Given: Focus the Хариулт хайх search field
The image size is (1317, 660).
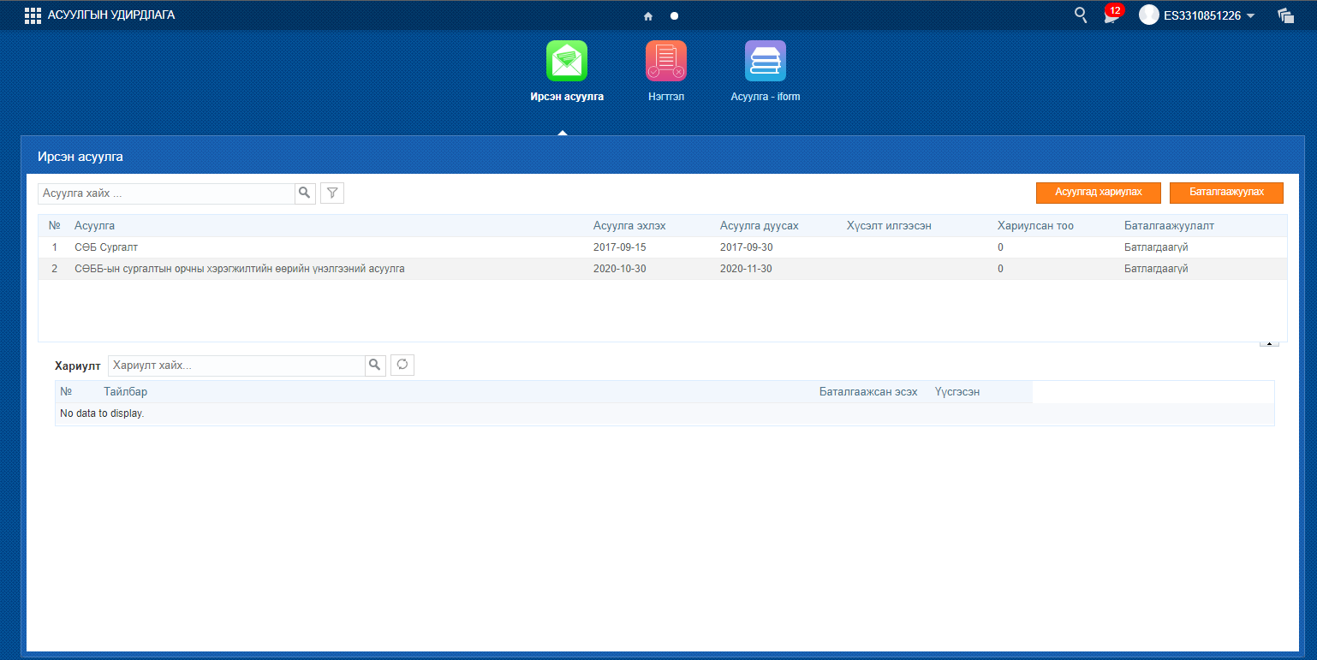Looking at the screenshot, I should tap(236, 366).
